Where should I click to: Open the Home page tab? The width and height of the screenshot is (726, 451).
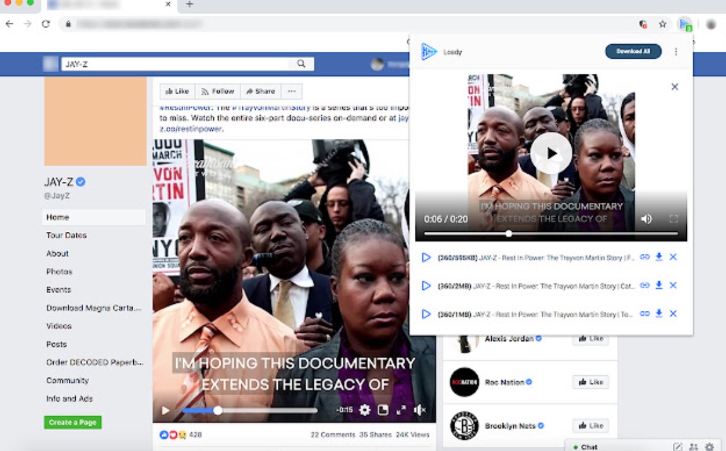(x=94, y=217)
